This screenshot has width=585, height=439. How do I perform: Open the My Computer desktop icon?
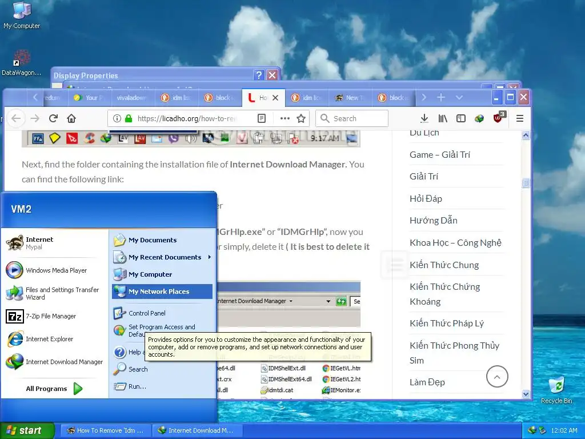coord(22,15)
